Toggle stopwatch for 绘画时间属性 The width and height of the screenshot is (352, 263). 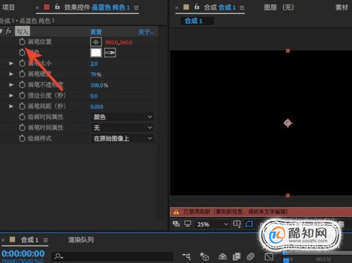coord(22,117)
